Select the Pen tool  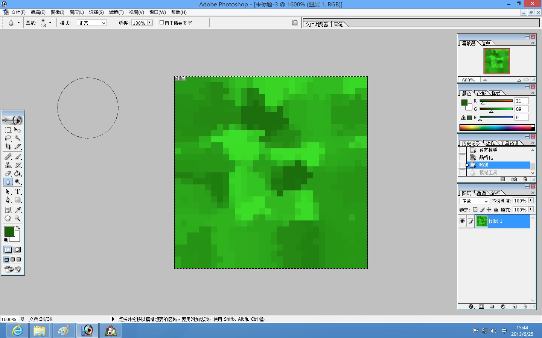click(8, 200)
